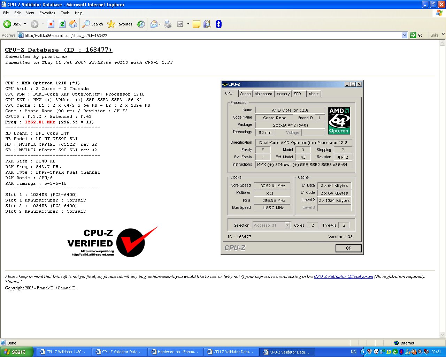This screenshot has width=446, height=357.
Task: Open the File menu
Action: [x=6, y=13]
